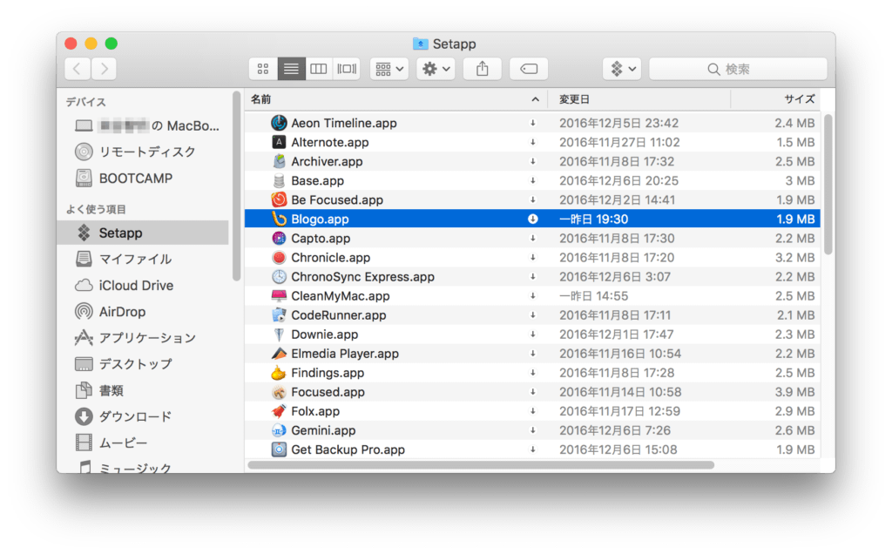Switch to list view

[291, 69]
